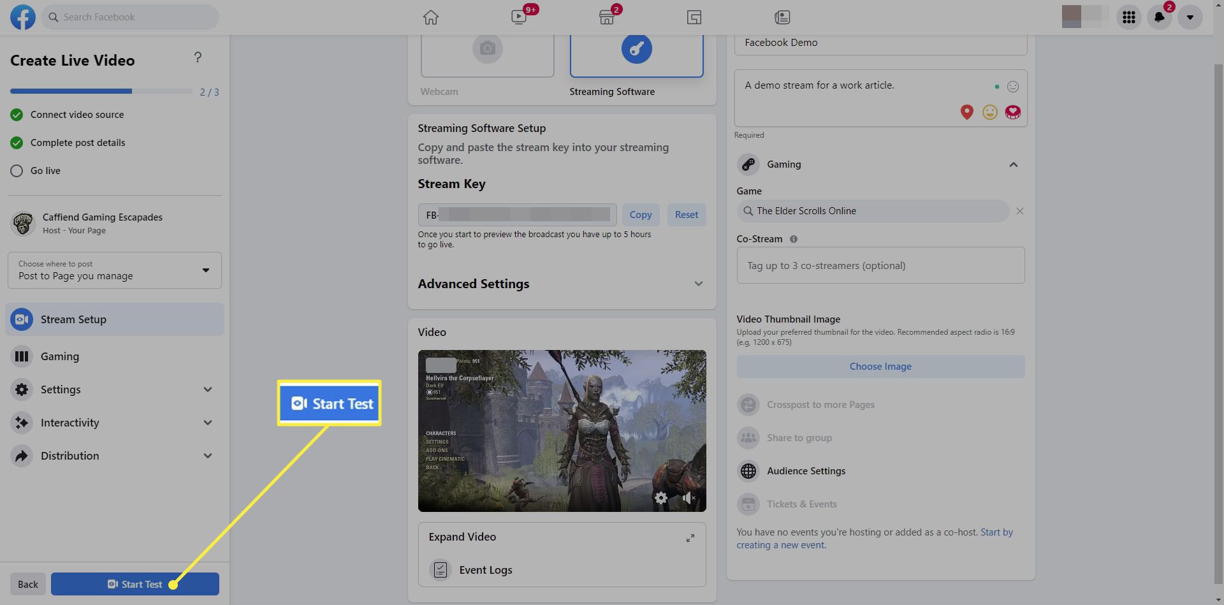Open the account dropdown arrow
Screen dimensions: 1224x605
tap(1190, 17)
